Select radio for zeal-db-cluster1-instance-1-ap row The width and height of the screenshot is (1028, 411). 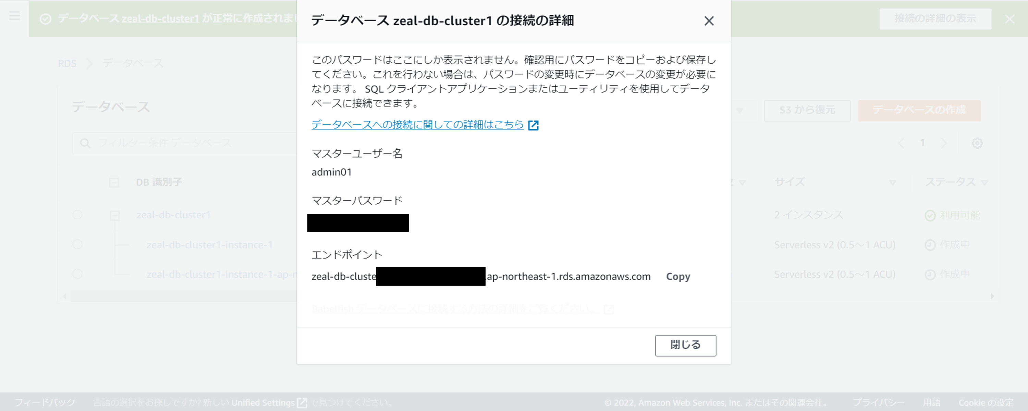[77, 274]
